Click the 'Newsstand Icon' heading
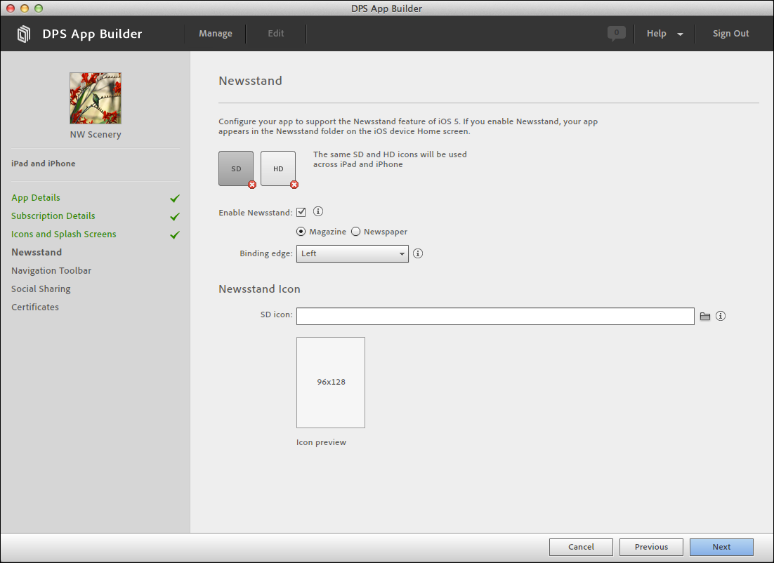 click(x=260, y=289)
